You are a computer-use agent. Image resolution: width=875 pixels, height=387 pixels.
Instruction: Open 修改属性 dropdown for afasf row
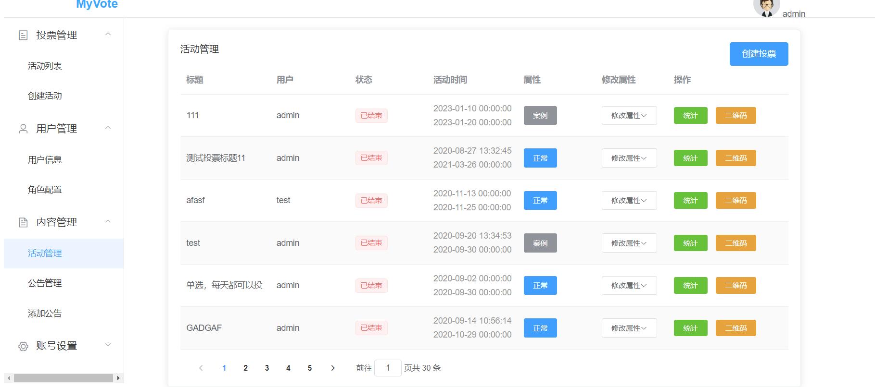pyautogui.click(x=629, y=201)
